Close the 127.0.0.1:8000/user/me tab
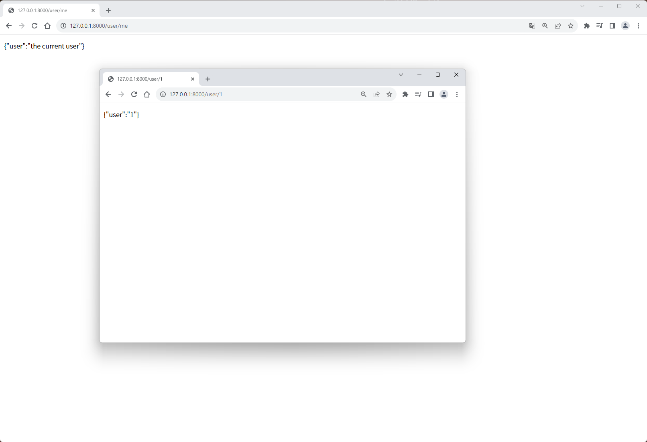Image resolution: width=647 pixels, height=442 pixels. 93,10
